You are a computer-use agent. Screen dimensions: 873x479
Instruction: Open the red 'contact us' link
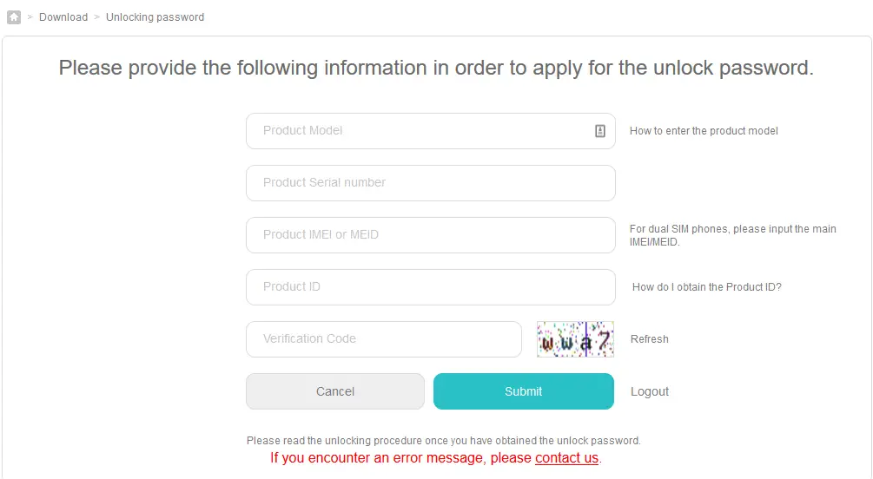point(566,458)
